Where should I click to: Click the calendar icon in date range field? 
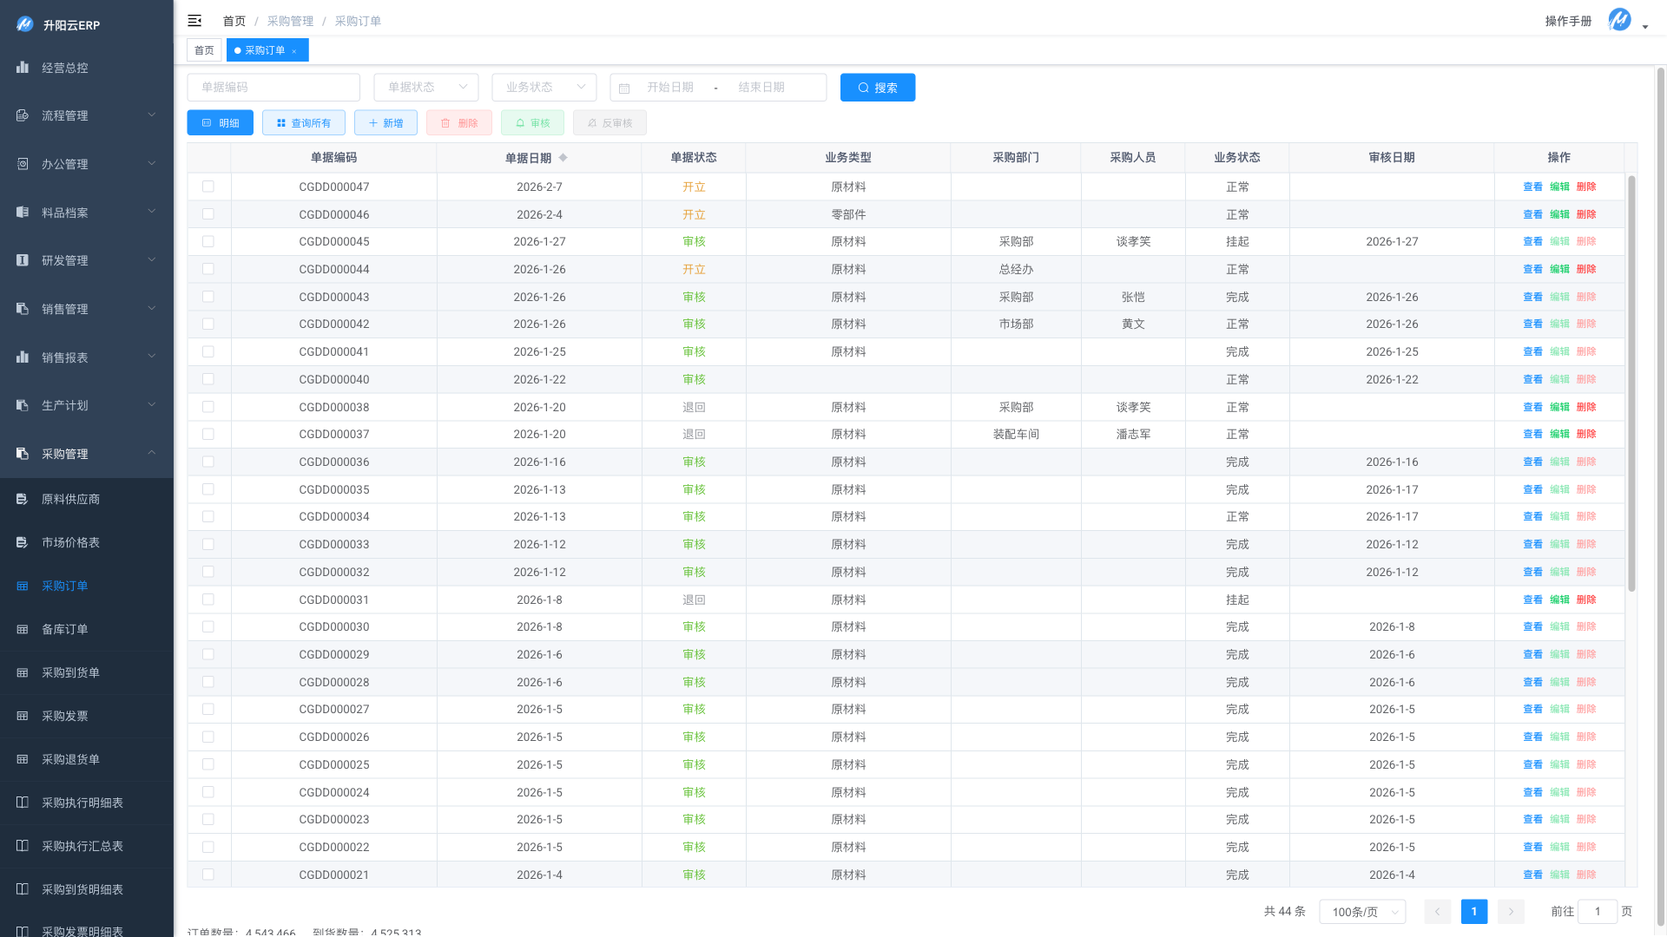[x=624, y=88]
